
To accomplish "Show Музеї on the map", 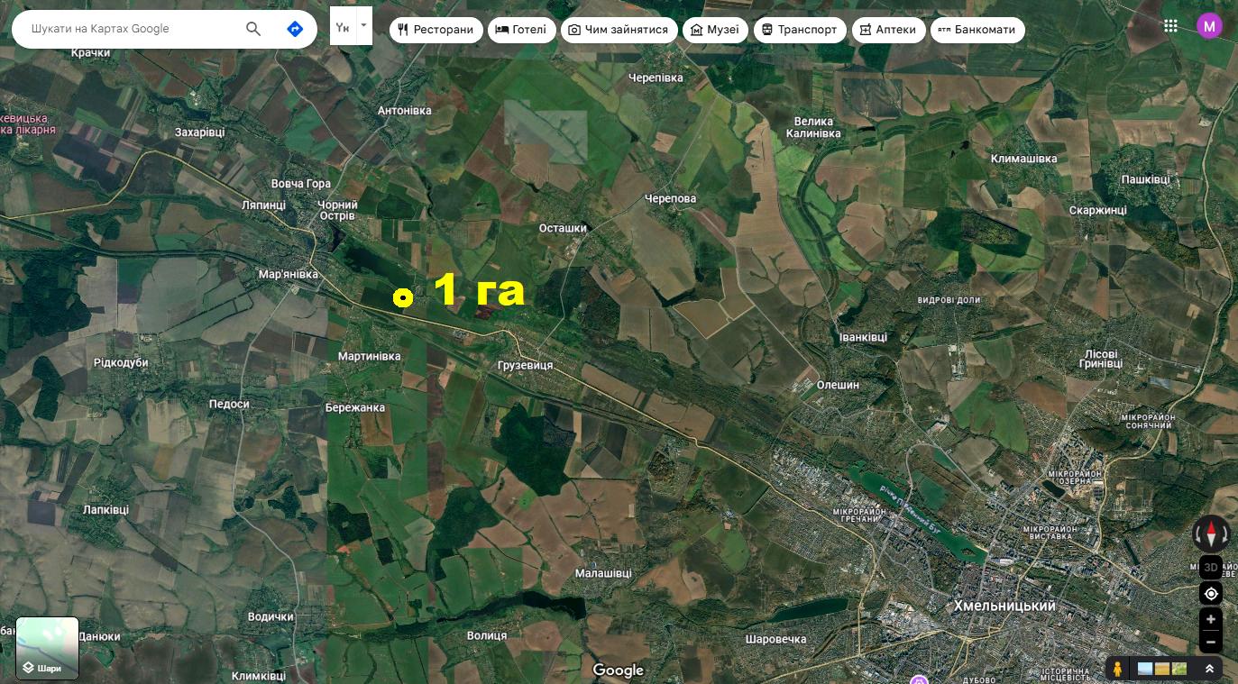I will [x=714, y=30].
